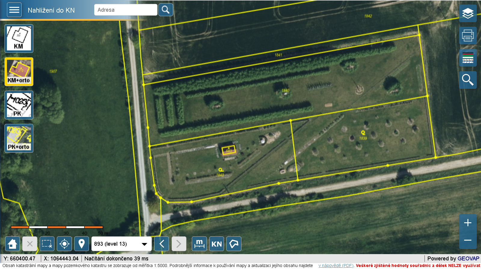Click the locate my position icon

tap(64, 244)
